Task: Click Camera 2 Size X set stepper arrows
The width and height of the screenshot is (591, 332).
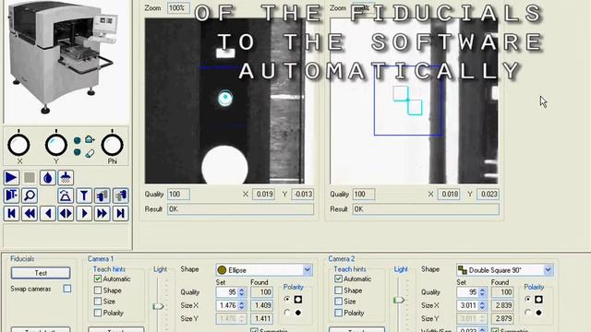Action: click(482, 305)
